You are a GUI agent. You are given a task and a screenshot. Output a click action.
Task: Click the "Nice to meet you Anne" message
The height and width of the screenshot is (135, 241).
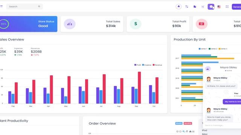pyautogui.click(x=219, y=118)
